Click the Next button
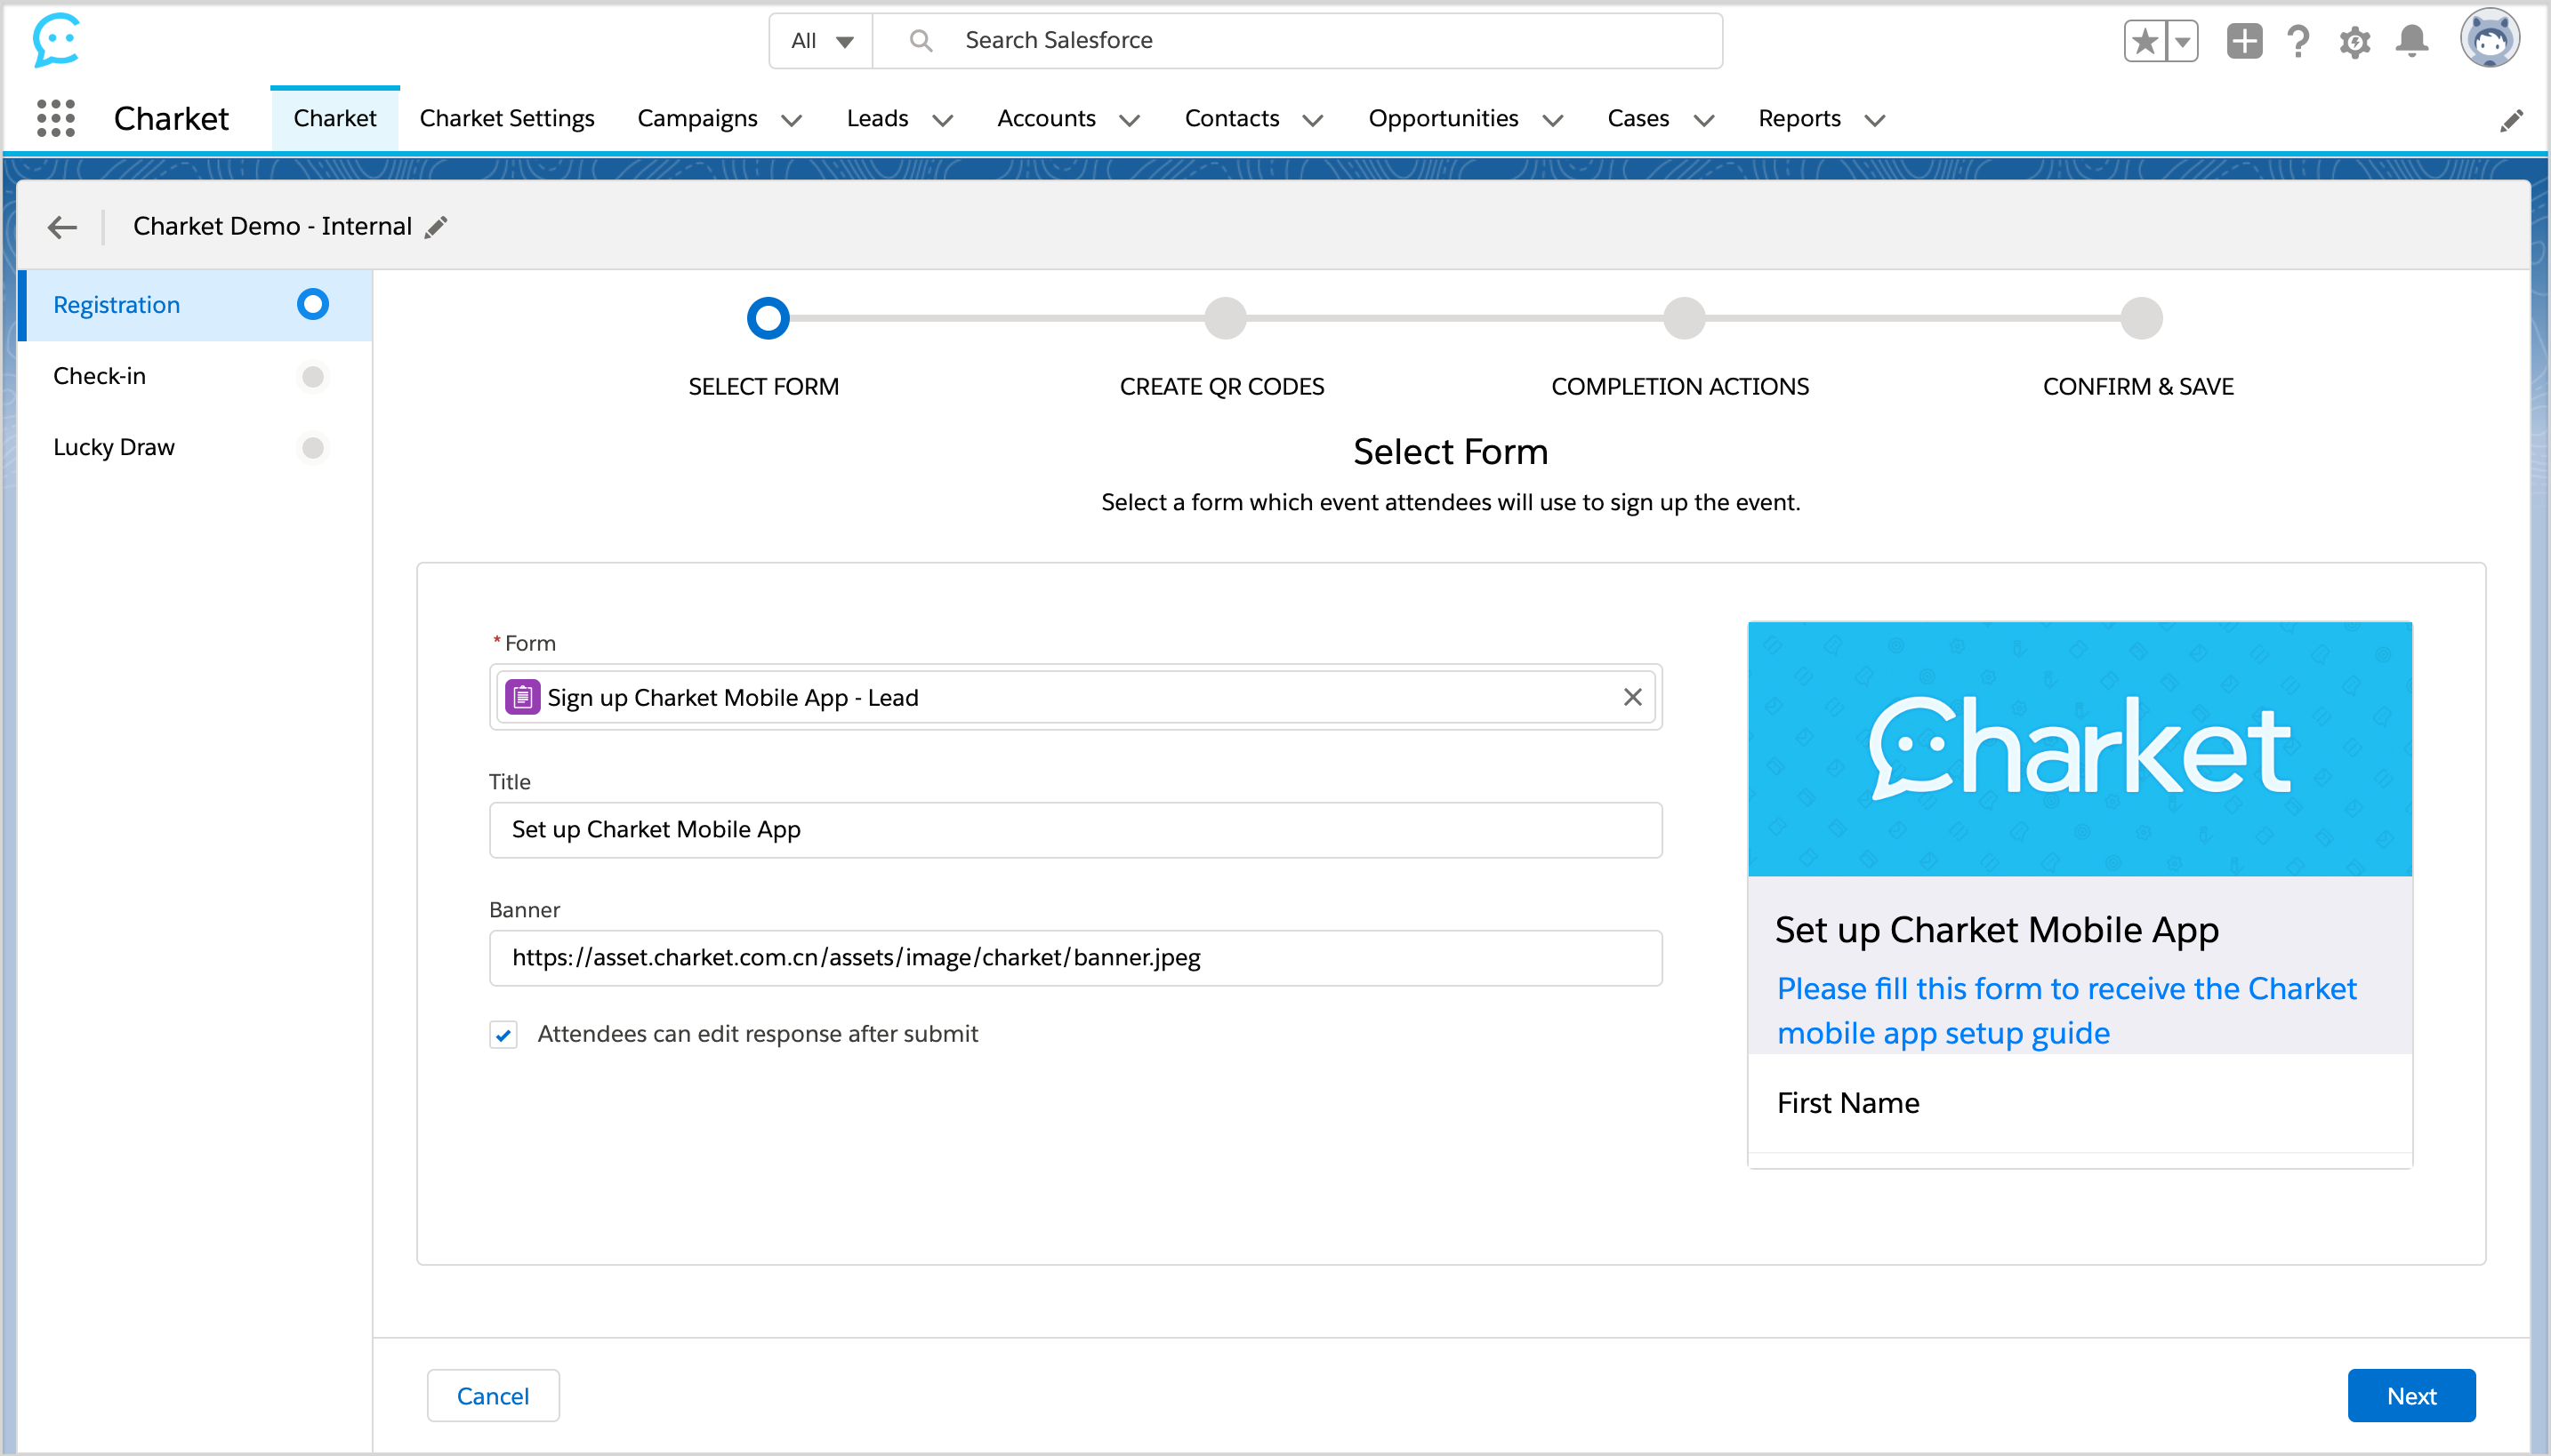Image resolution: width=2551 pixels, height=1456 pixels. pyautogui.click(x=2411, y=1395)
